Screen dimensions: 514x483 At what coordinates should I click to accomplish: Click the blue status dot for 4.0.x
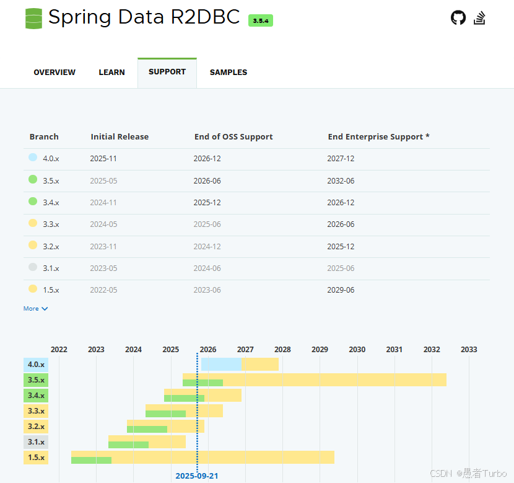(x=33, y=157)
